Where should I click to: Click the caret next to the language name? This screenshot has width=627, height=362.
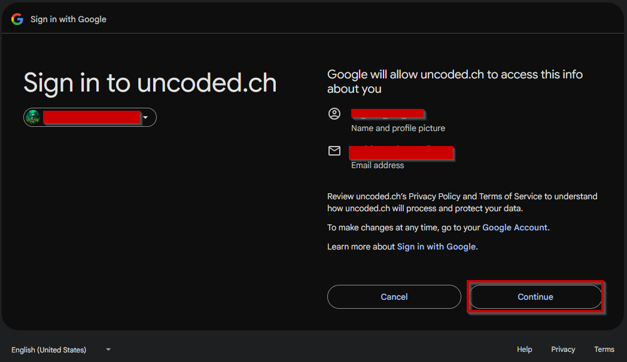coord(108,349)
